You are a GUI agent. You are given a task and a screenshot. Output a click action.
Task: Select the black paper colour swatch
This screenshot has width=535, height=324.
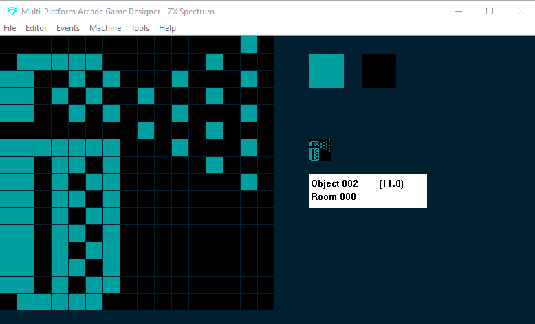[379, 71]
